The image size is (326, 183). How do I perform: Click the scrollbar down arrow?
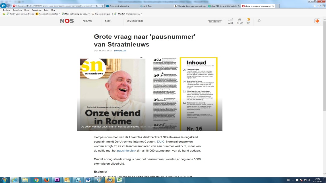click(x=324, y=174)
